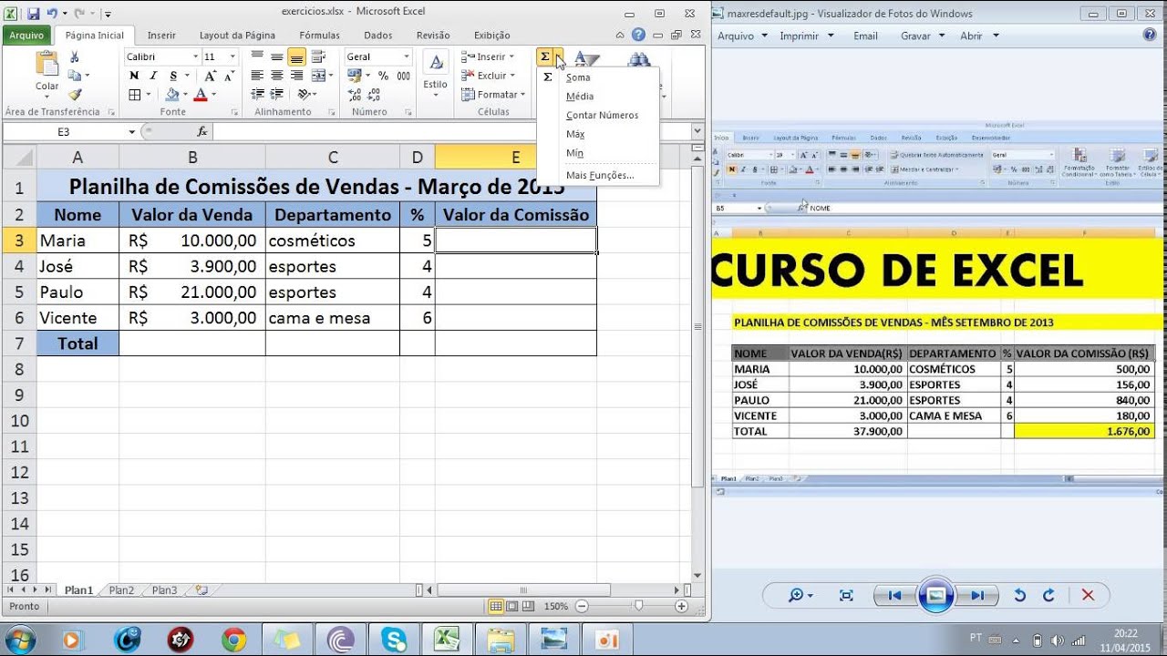Open the Geral number format dropdown
Image resolution: width=1167 pixels, height=656 pixels.
coord(407,56)
